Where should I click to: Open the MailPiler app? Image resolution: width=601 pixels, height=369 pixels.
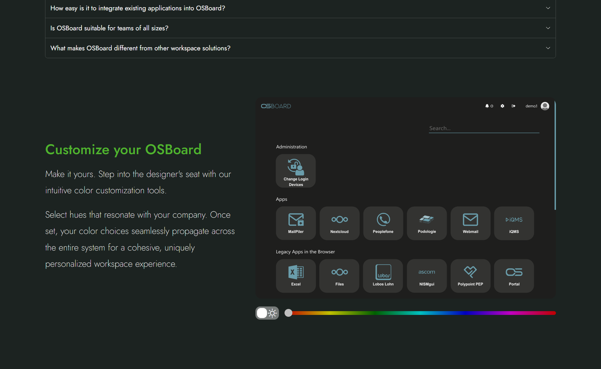click(x=295, y=223)
